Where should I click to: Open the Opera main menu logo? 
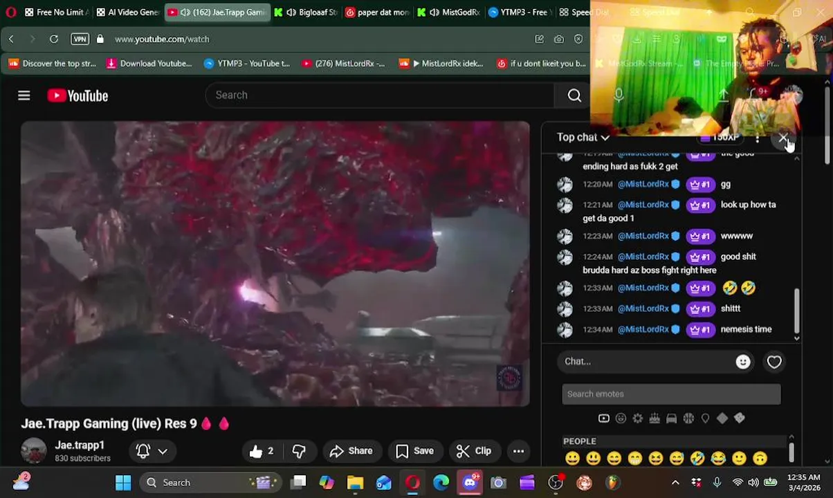pos(10,12)
